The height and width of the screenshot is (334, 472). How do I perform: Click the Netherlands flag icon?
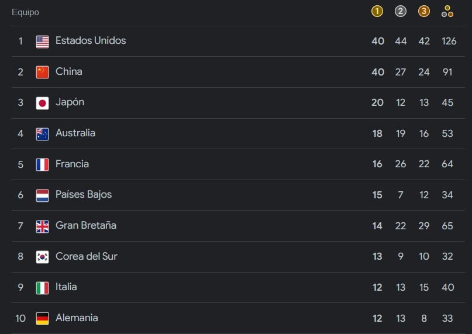pyautogui.click(x=42, y=195)
